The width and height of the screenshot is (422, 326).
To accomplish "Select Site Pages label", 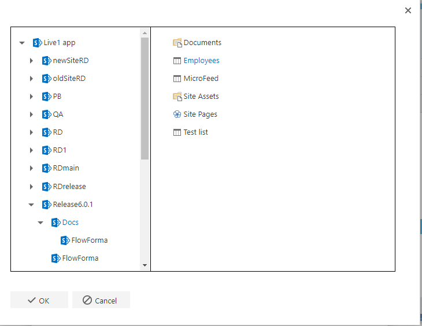I will (x=200, y=114).
